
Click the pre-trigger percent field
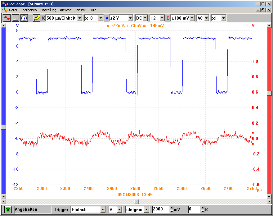194,209
